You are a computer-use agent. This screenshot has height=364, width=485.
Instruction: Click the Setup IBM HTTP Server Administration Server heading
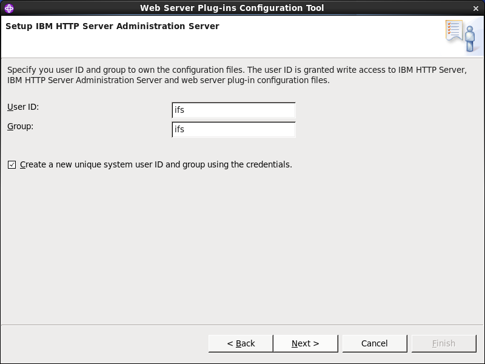pyautogui.click(x=112, y=26)
